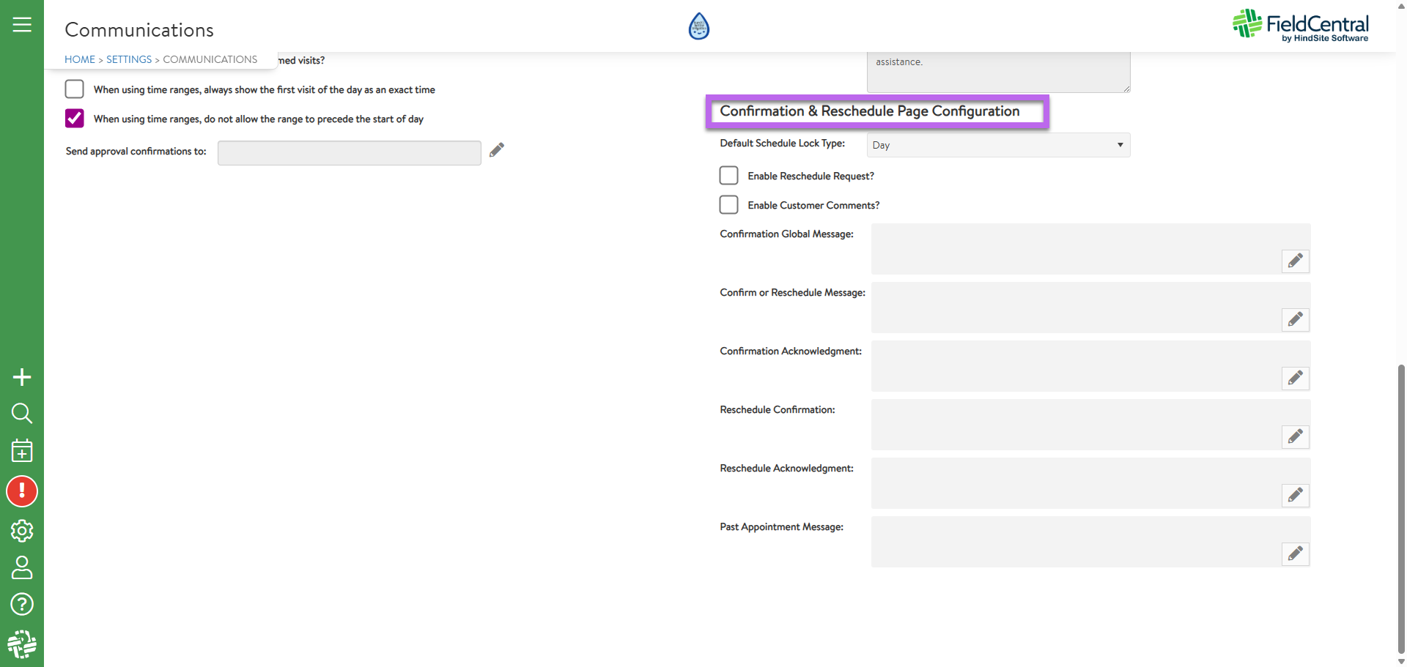Image resolution: width=1407 pixels, height=667 pixels.
Task: Click the plus add-new icon in sidebar
Action: click(22, 377)
